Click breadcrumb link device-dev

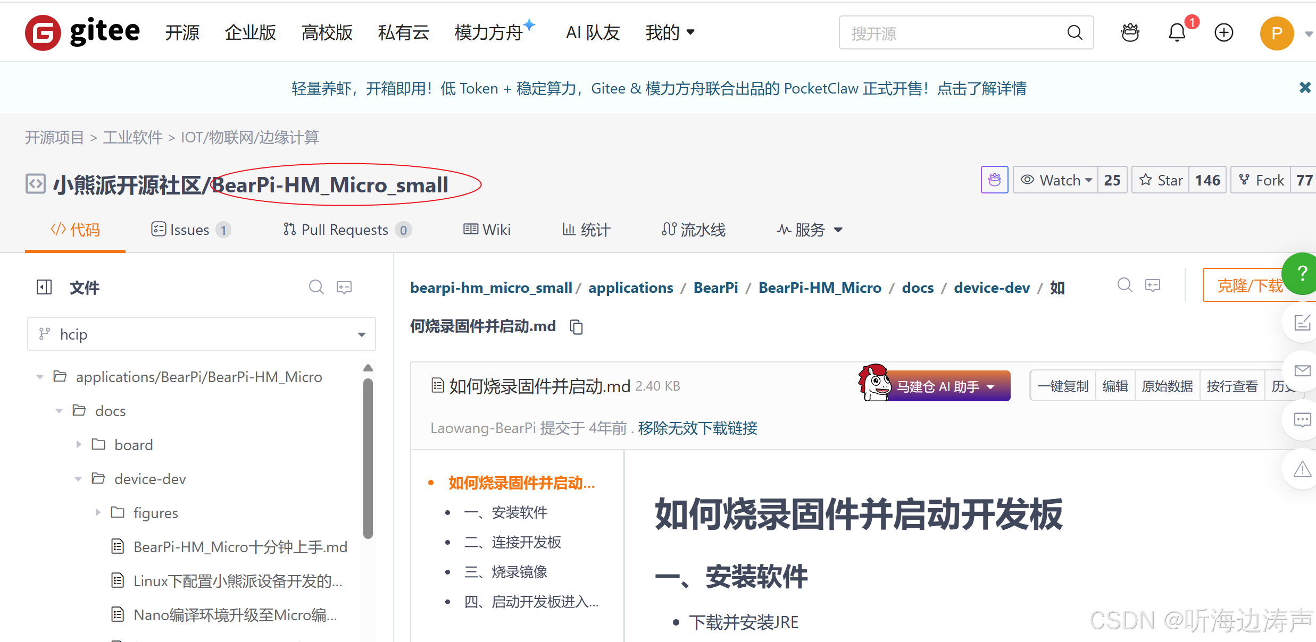[x=992, y=288]
